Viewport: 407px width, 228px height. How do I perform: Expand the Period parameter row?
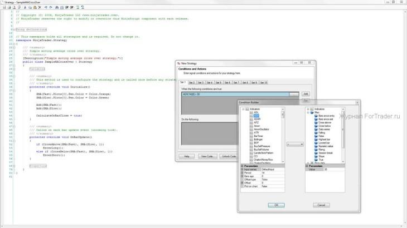point(242,172)
